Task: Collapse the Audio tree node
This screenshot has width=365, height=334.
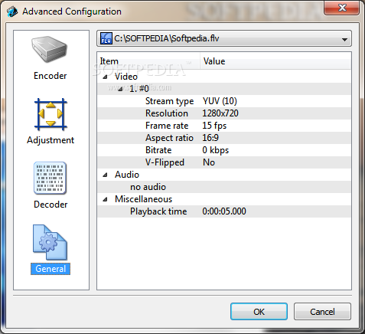Action: click(x=105, y=175)
